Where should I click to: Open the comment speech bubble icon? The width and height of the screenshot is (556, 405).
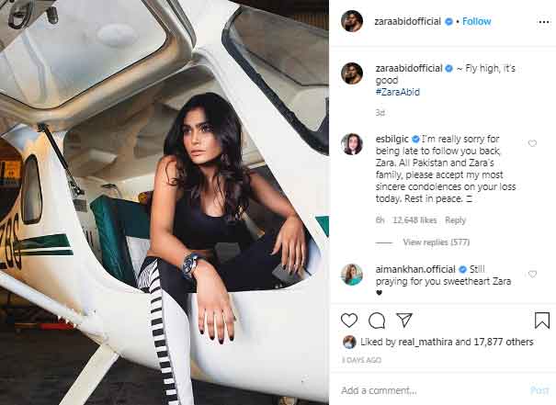377,321
